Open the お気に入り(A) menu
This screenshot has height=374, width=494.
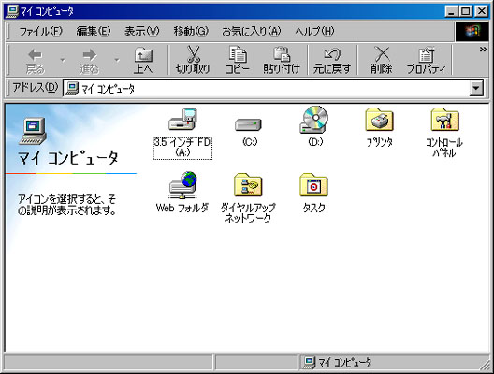[252, 31]
